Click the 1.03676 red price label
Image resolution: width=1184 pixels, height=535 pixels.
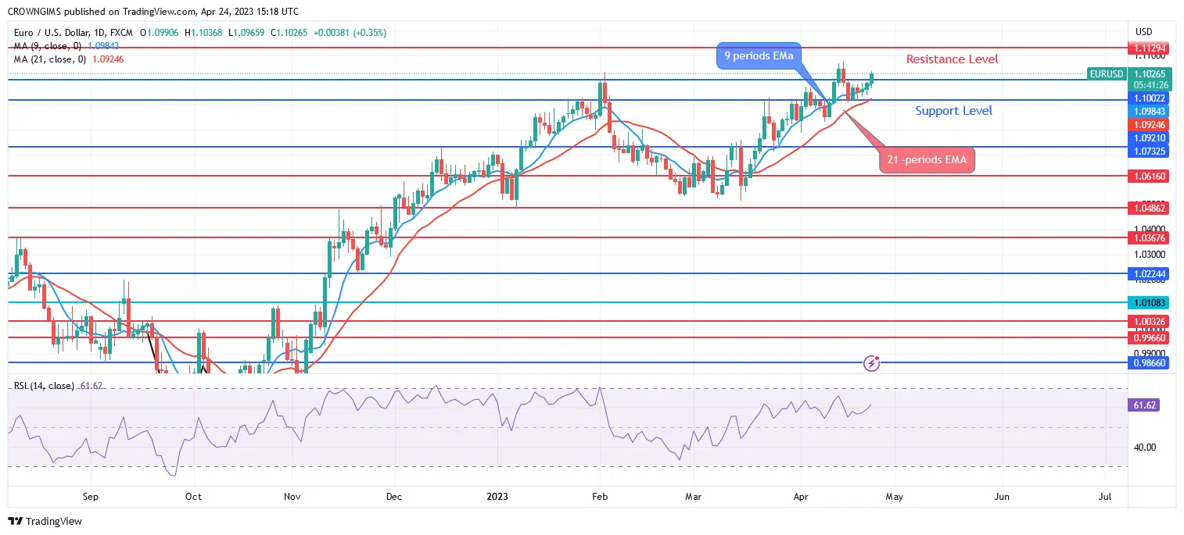tap(1149, 237)
